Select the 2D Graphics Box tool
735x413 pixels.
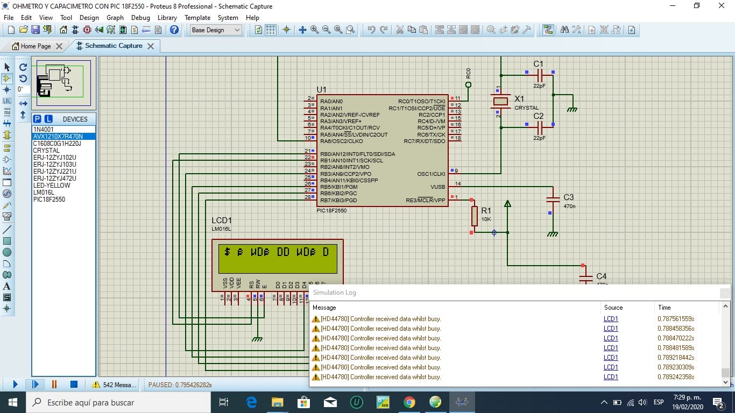7,241
